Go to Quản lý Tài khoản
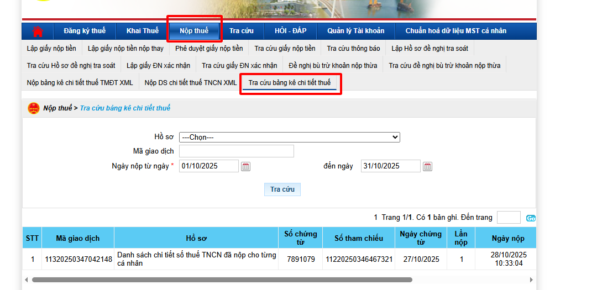The height and width of the screenshot is (290, 597). [355, 31]
